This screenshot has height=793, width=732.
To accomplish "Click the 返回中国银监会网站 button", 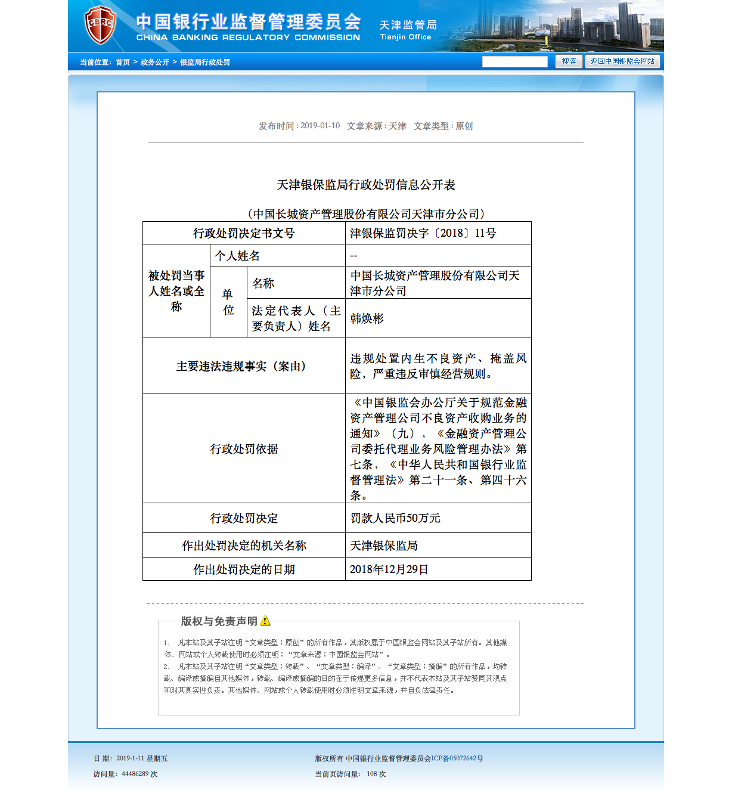I will (x=622, y=61).
